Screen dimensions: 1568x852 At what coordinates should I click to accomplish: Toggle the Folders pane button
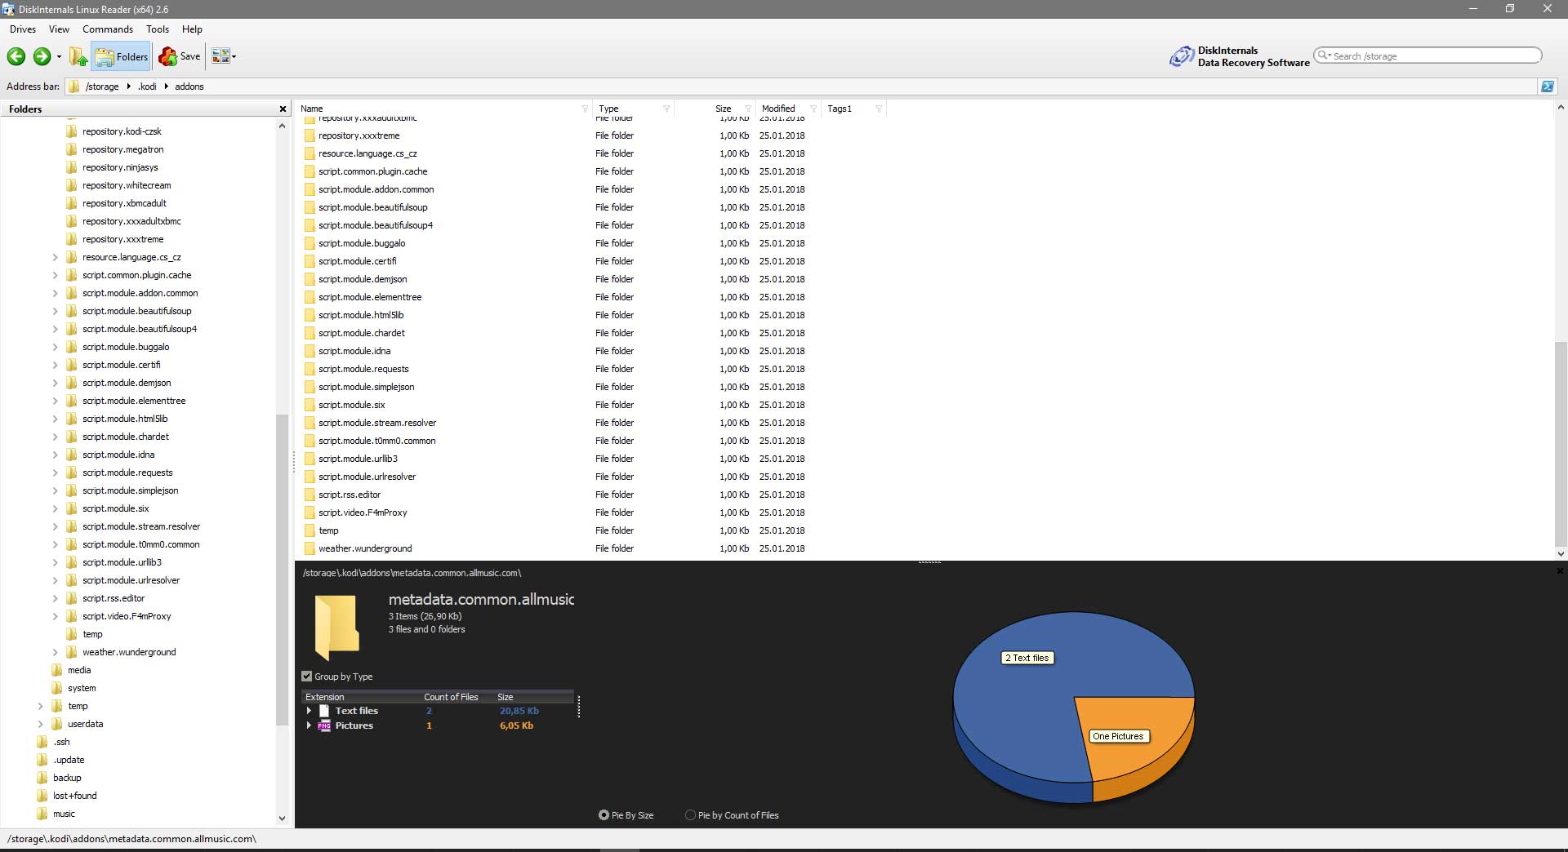tap(121, 56)
